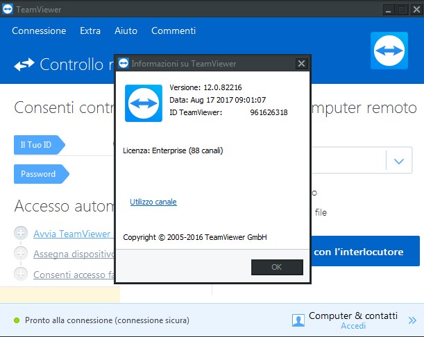Click the plus icon beside Avvia TeamViewer
The height and width of the screenshot is (337, 424).
(21, 233)
